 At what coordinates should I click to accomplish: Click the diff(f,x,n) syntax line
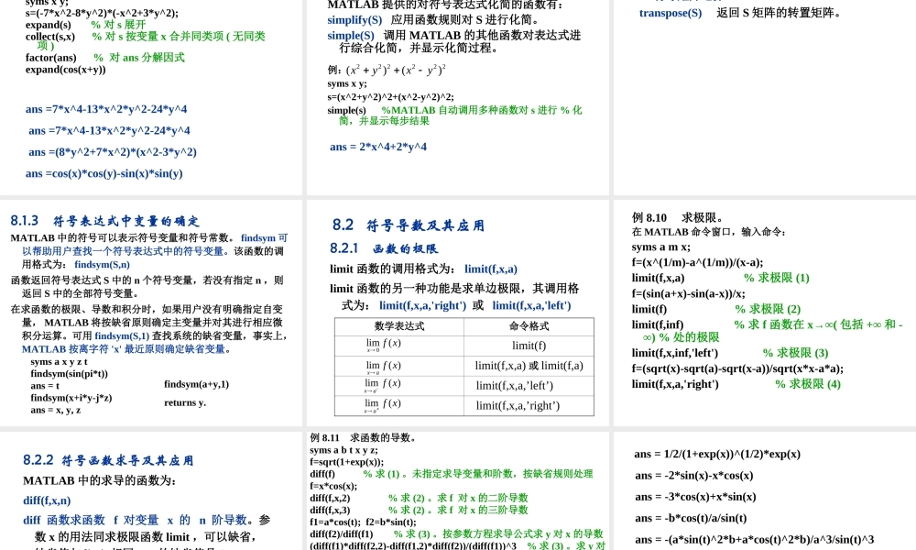(x=45, y=501)
